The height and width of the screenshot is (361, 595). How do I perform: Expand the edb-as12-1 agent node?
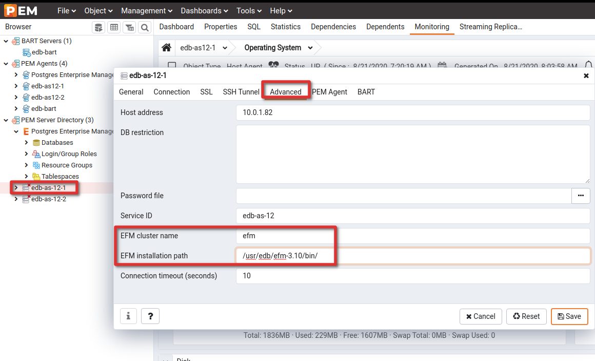pos(16,86)
